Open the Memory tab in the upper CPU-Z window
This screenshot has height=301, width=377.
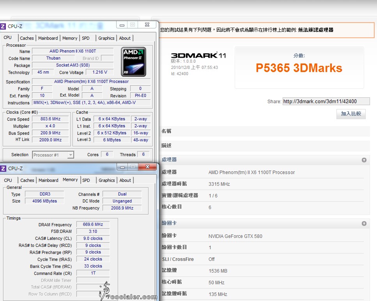pos(70,38)
